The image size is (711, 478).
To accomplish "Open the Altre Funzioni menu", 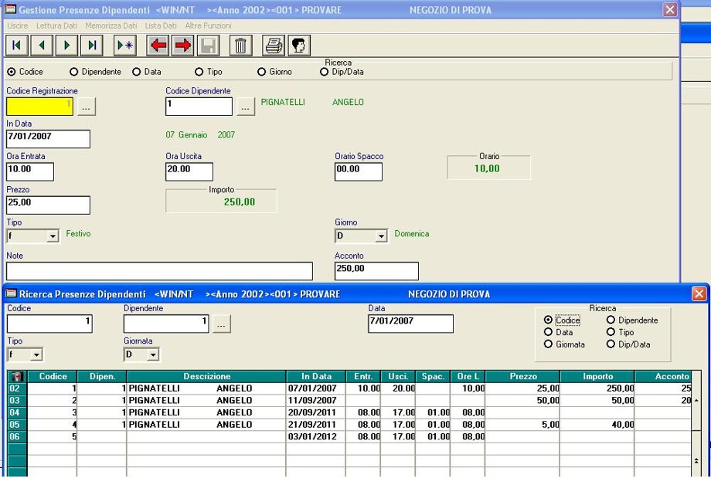I will coord(208,25).
